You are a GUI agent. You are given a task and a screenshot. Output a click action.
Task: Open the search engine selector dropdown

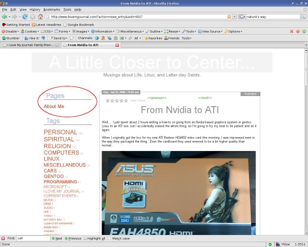click(242, 17)
